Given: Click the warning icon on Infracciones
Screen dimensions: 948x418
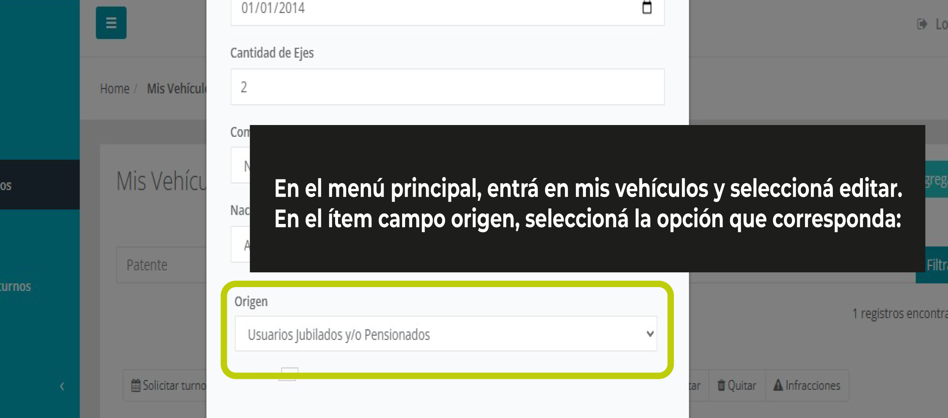Looking at the screenshot, I should (778, 385).
